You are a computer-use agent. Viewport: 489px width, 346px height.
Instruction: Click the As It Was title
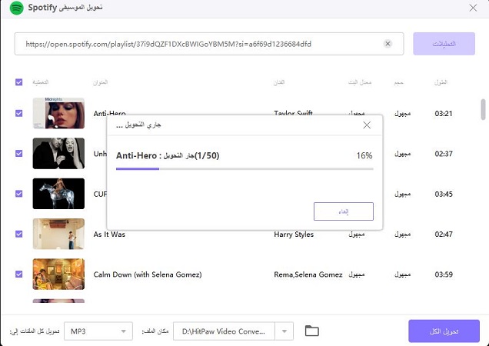pos(109,235)
